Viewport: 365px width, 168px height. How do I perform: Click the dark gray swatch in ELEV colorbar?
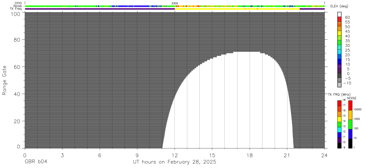pyautogui.click(x=339, y=76)
